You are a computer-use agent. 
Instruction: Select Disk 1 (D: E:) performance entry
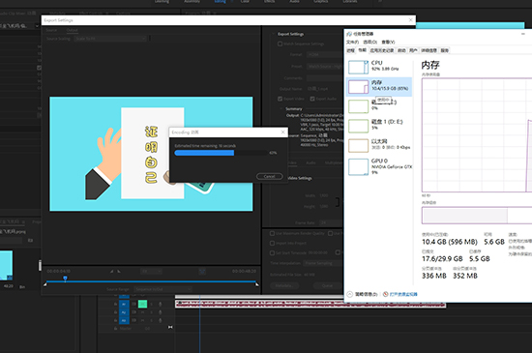pos(380,125)
